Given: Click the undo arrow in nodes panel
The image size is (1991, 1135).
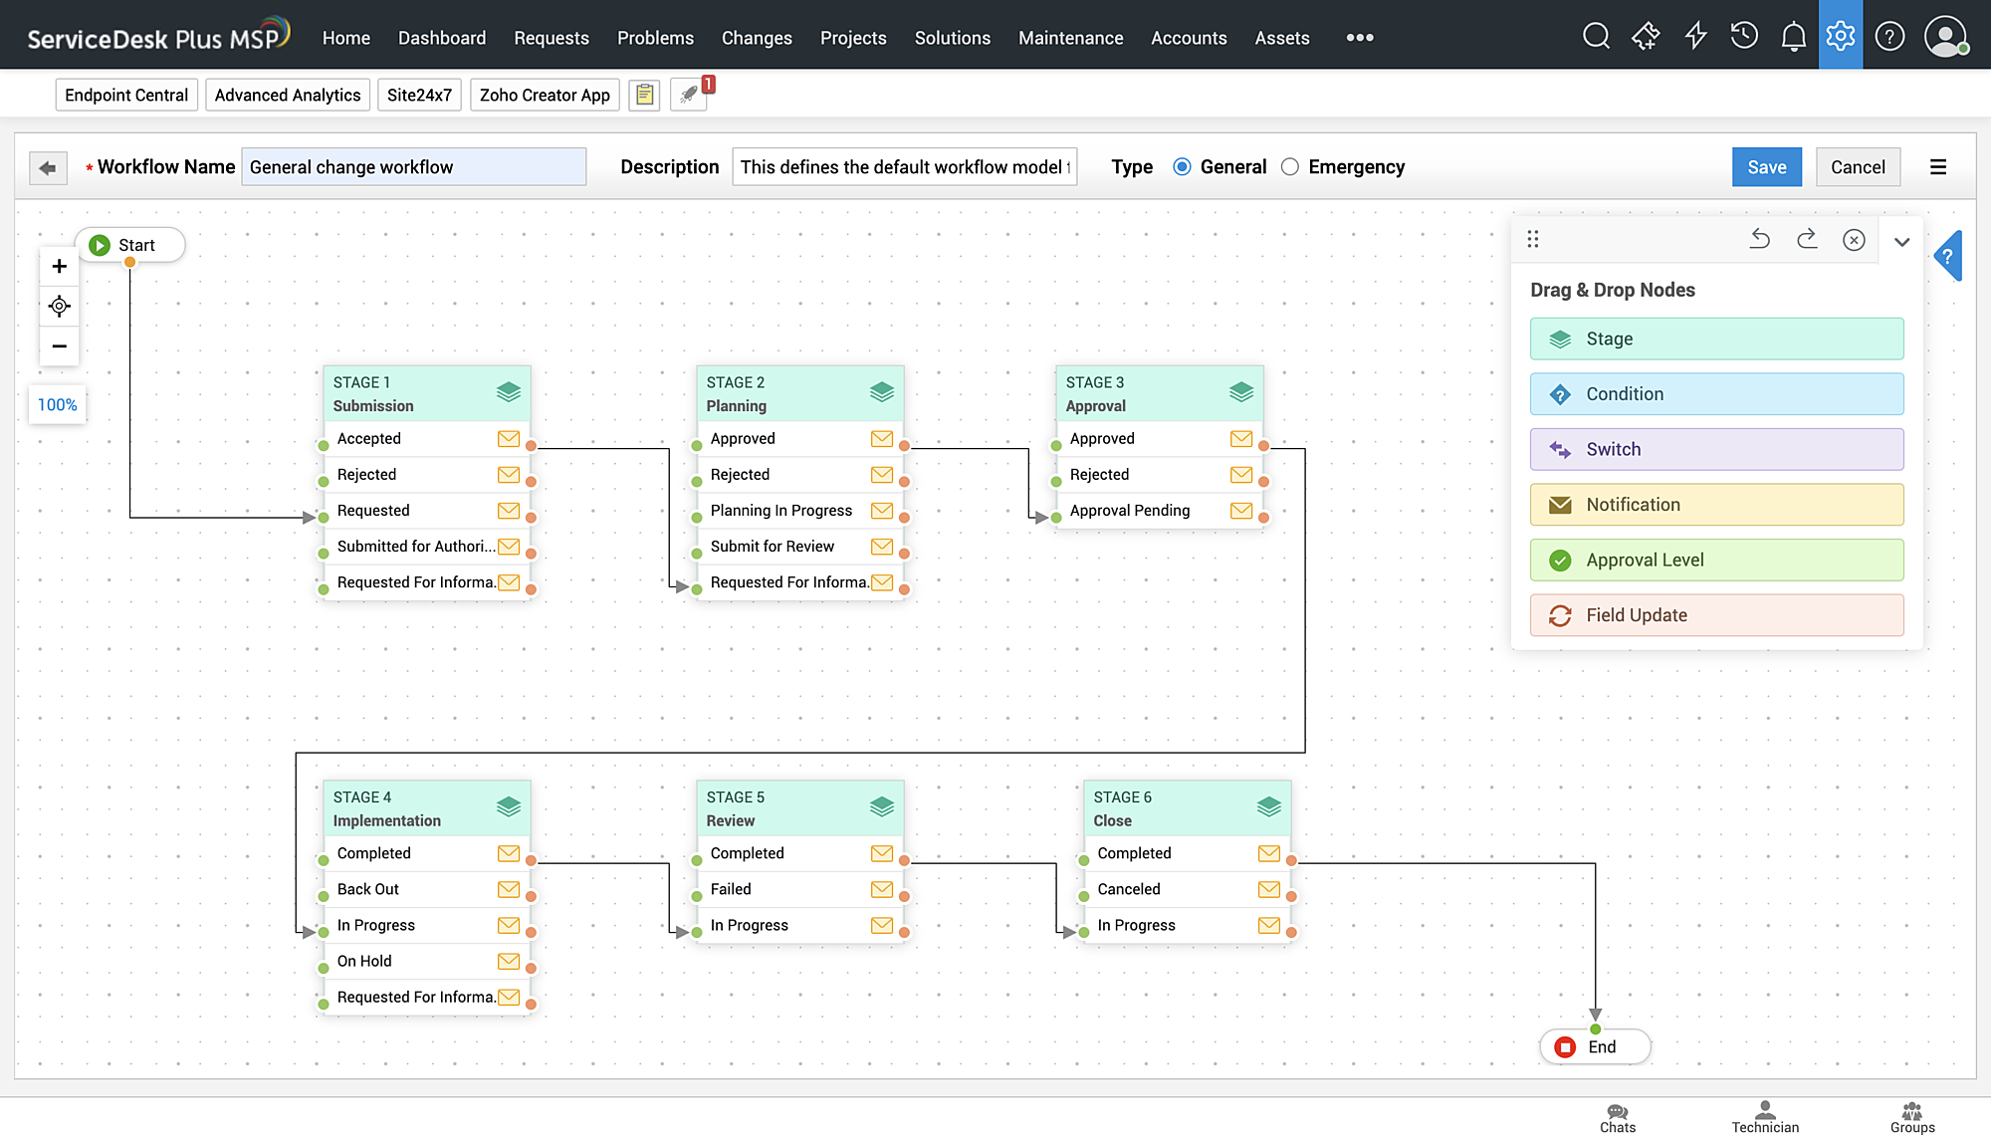Looking at the screenshot, I should coord(1760,239).
